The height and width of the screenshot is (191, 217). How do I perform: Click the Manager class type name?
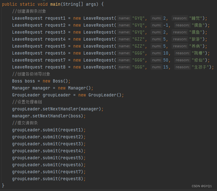pos(21,88)
